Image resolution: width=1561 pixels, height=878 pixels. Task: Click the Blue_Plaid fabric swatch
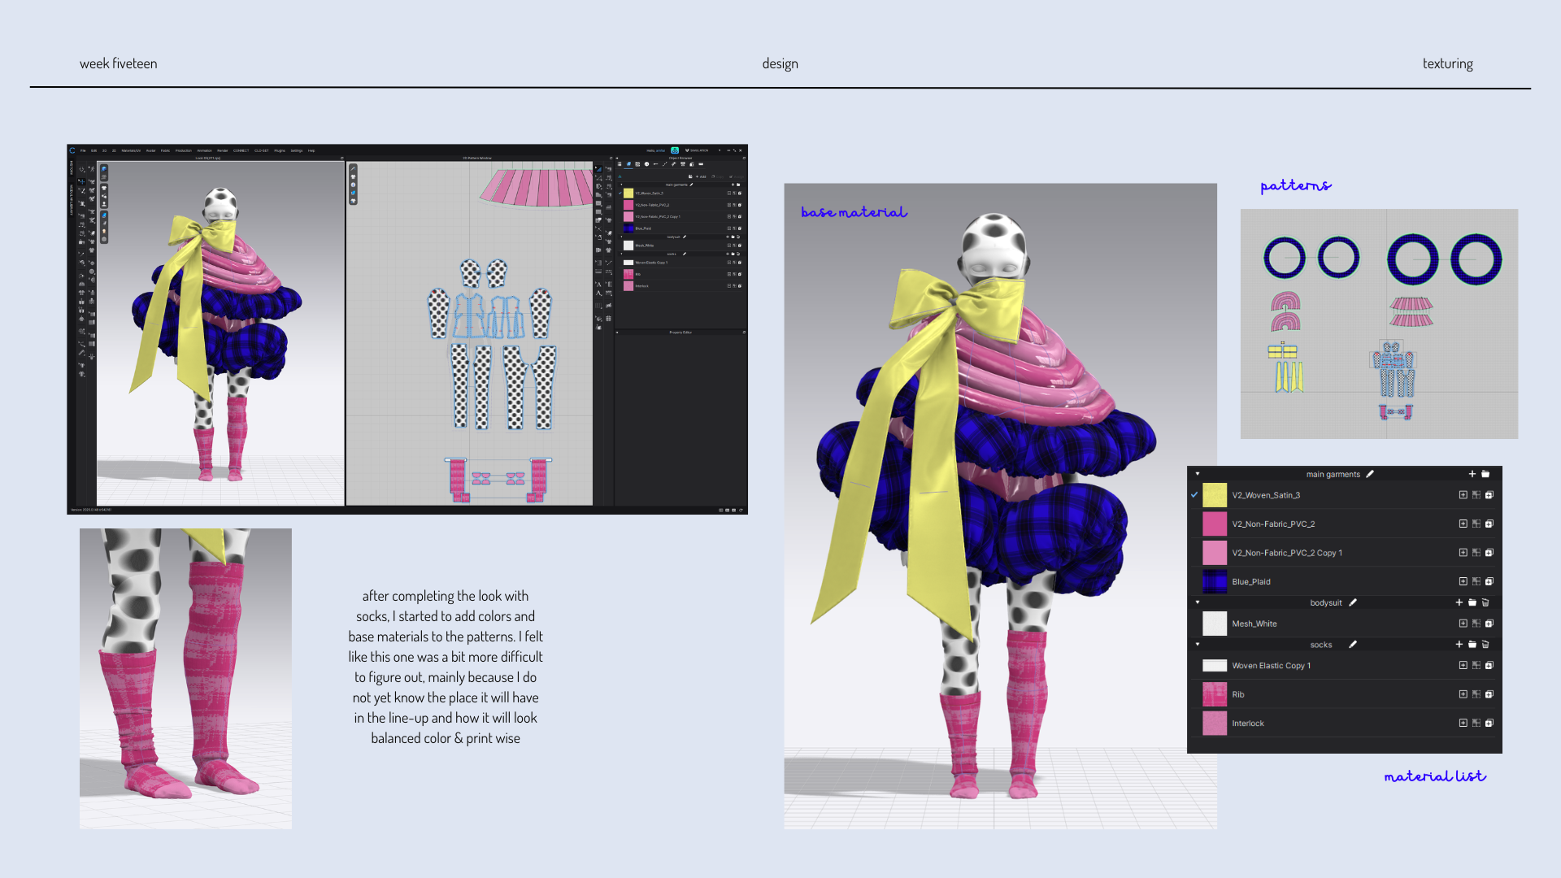click(1215, 581)
